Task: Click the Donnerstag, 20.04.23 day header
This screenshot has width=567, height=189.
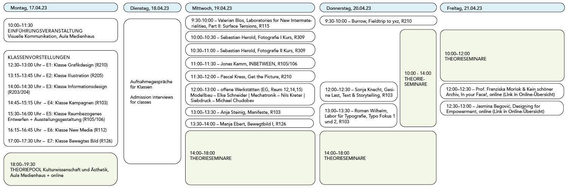Action: 378,8
